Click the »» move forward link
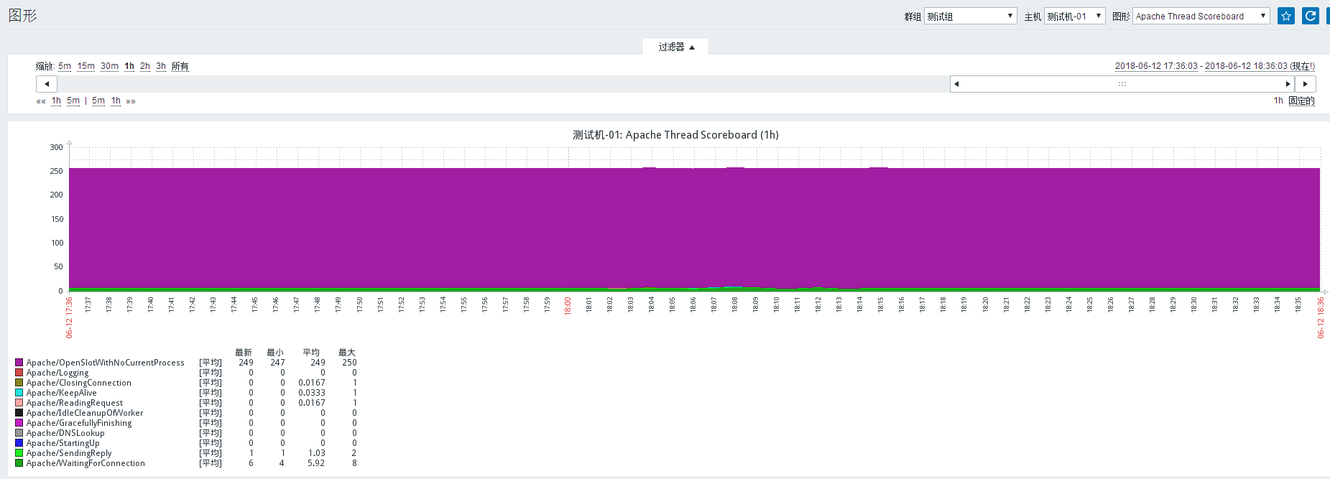This screenshot has width=1330, height=479. point(131,101)
